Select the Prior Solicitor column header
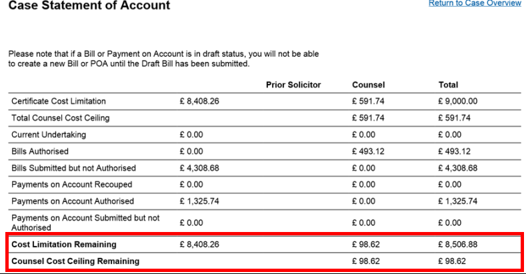The image size is (526, 274). point(293,85)
